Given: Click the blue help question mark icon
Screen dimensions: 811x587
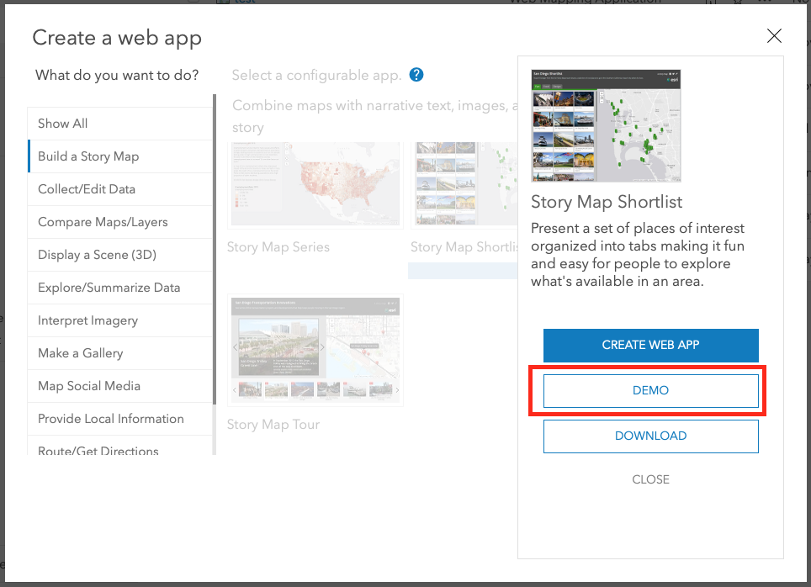Looking at the screenshot, I should click(x=416, y=75).
